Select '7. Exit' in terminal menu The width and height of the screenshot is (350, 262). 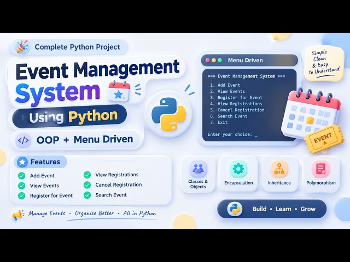click(219, 122)
